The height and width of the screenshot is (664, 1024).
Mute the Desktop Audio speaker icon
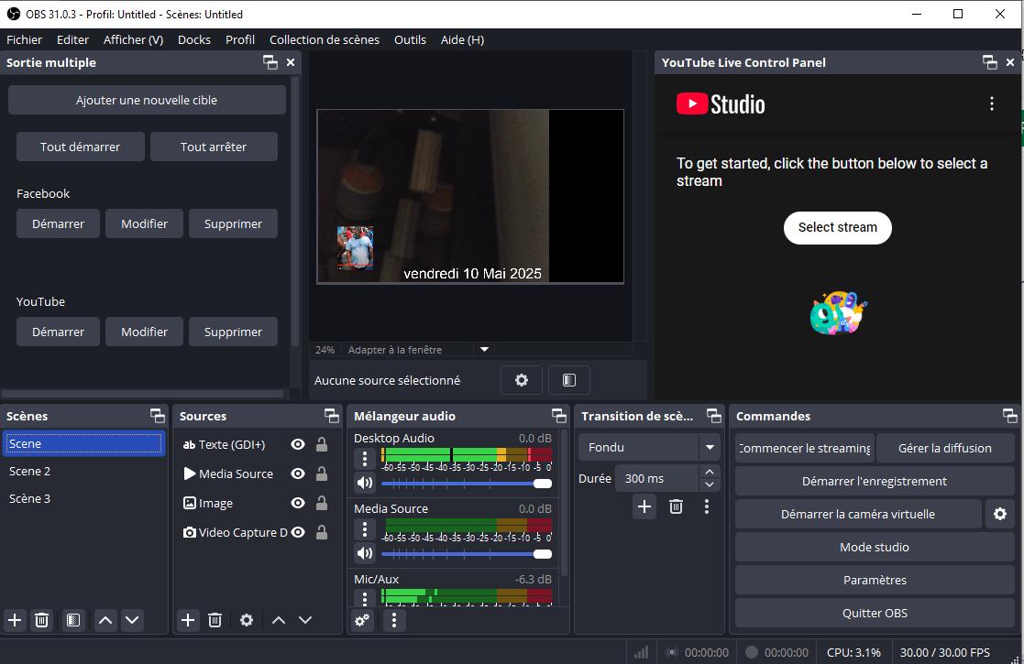[365, 483]
